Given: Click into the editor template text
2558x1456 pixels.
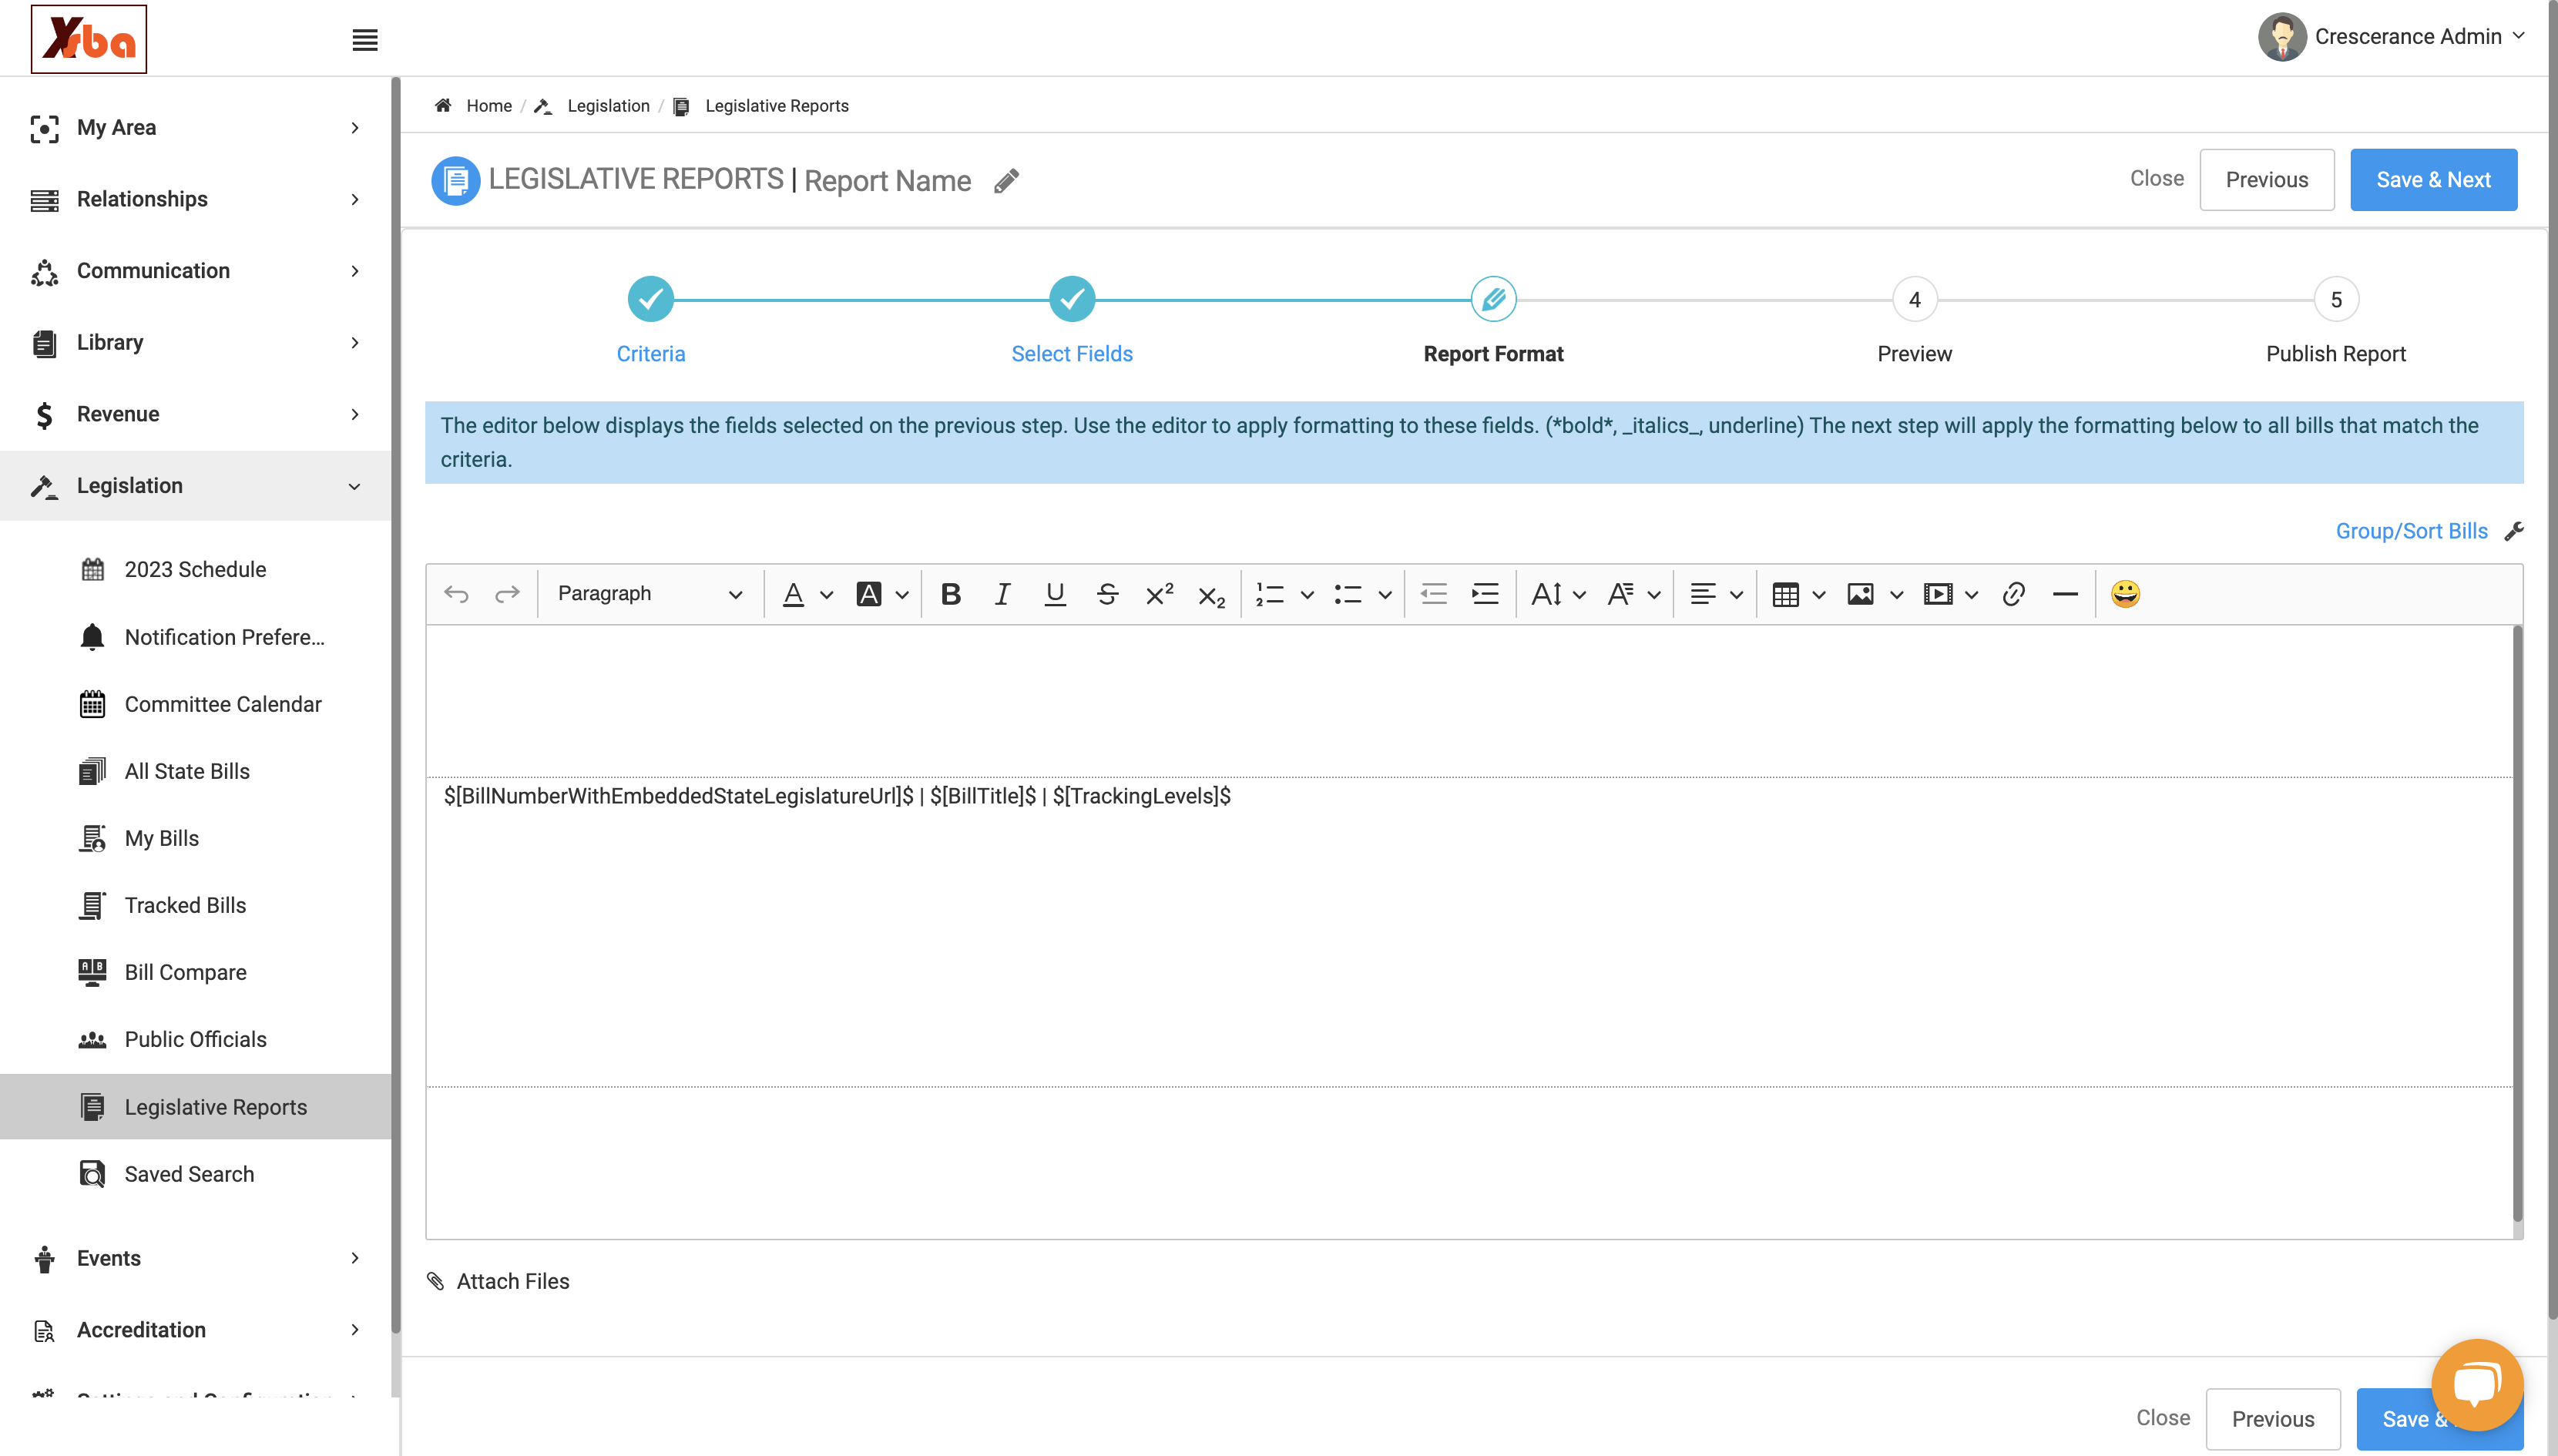Looking at the screenshot, I should pos(837,796).
